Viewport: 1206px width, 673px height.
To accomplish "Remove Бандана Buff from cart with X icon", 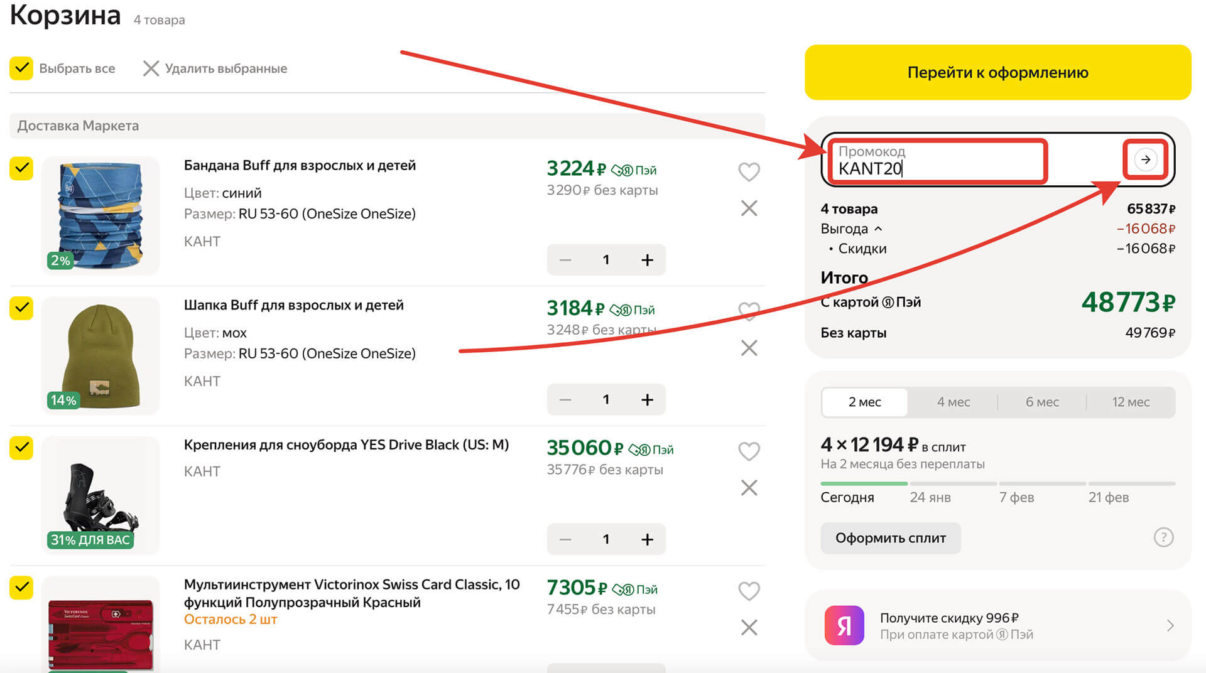I will click(749, 208).
